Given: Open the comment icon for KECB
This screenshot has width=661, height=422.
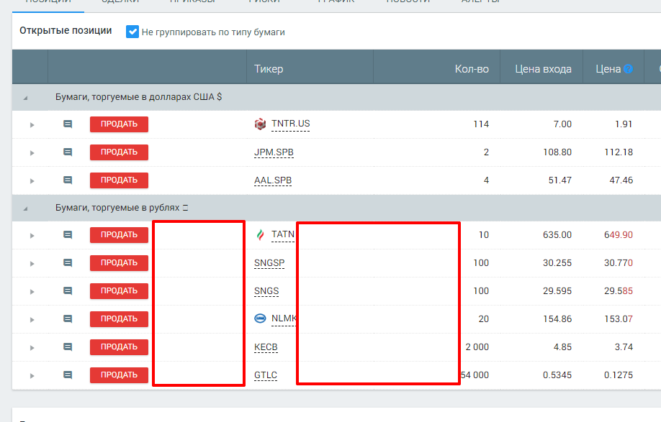Looking at the screenshot, I should pyautogui.click(x=68, y=347).
